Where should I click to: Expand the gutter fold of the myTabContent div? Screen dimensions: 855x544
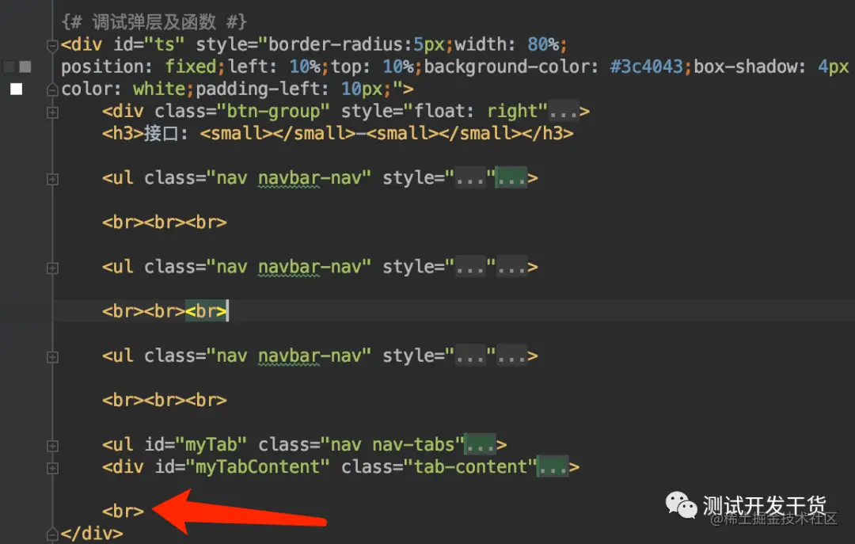[x=52, y=468]
